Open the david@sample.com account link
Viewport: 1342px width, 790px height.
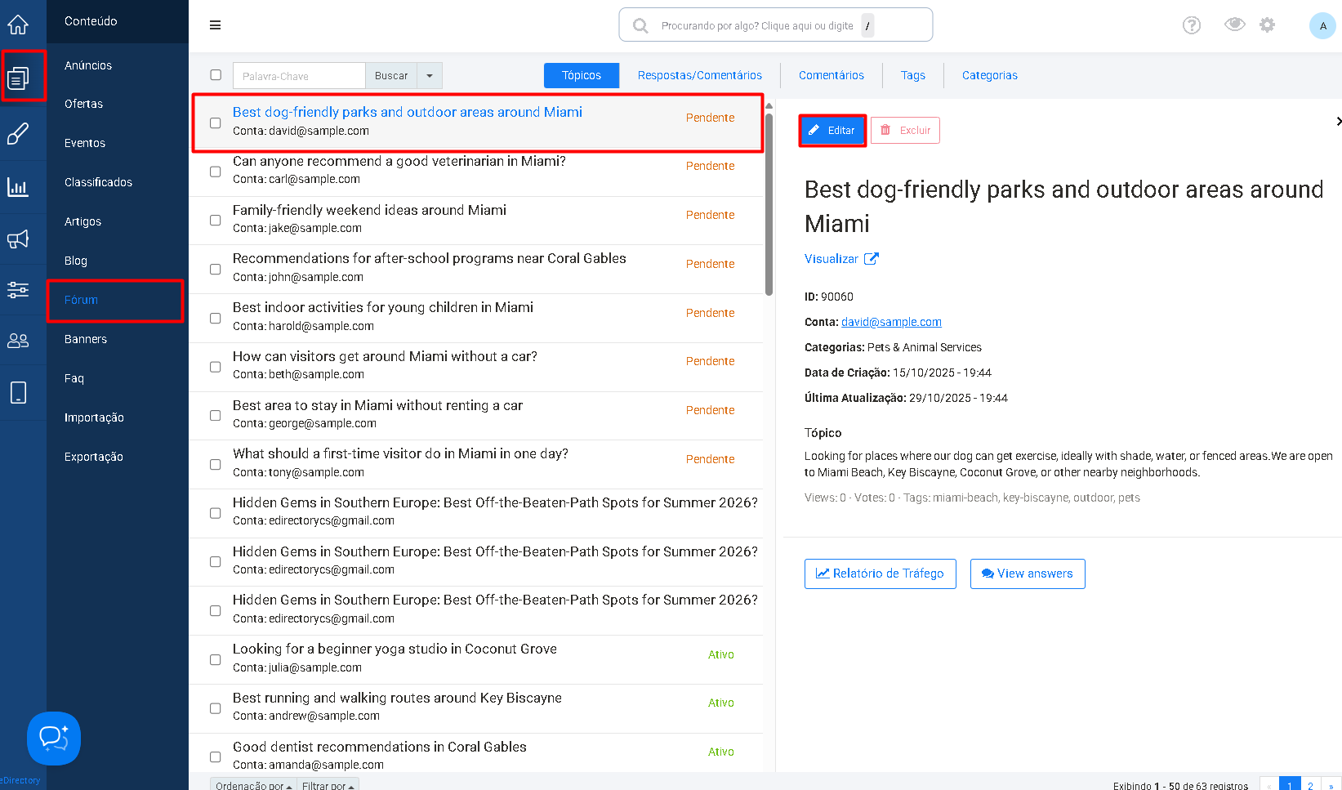point(891,322)
